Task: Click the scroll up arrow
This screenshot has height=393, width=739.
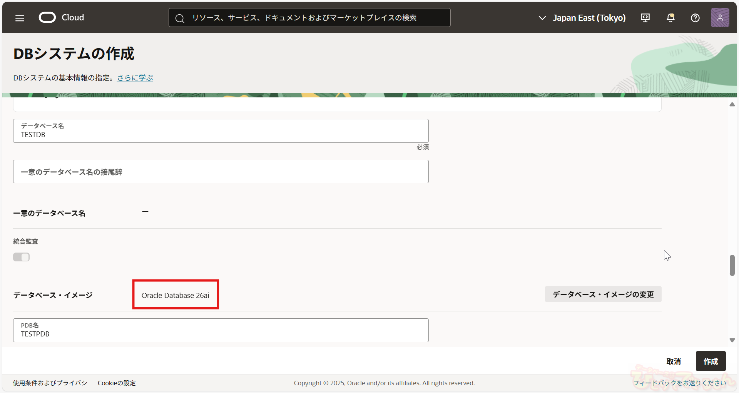Action: (x=732, y=105)
